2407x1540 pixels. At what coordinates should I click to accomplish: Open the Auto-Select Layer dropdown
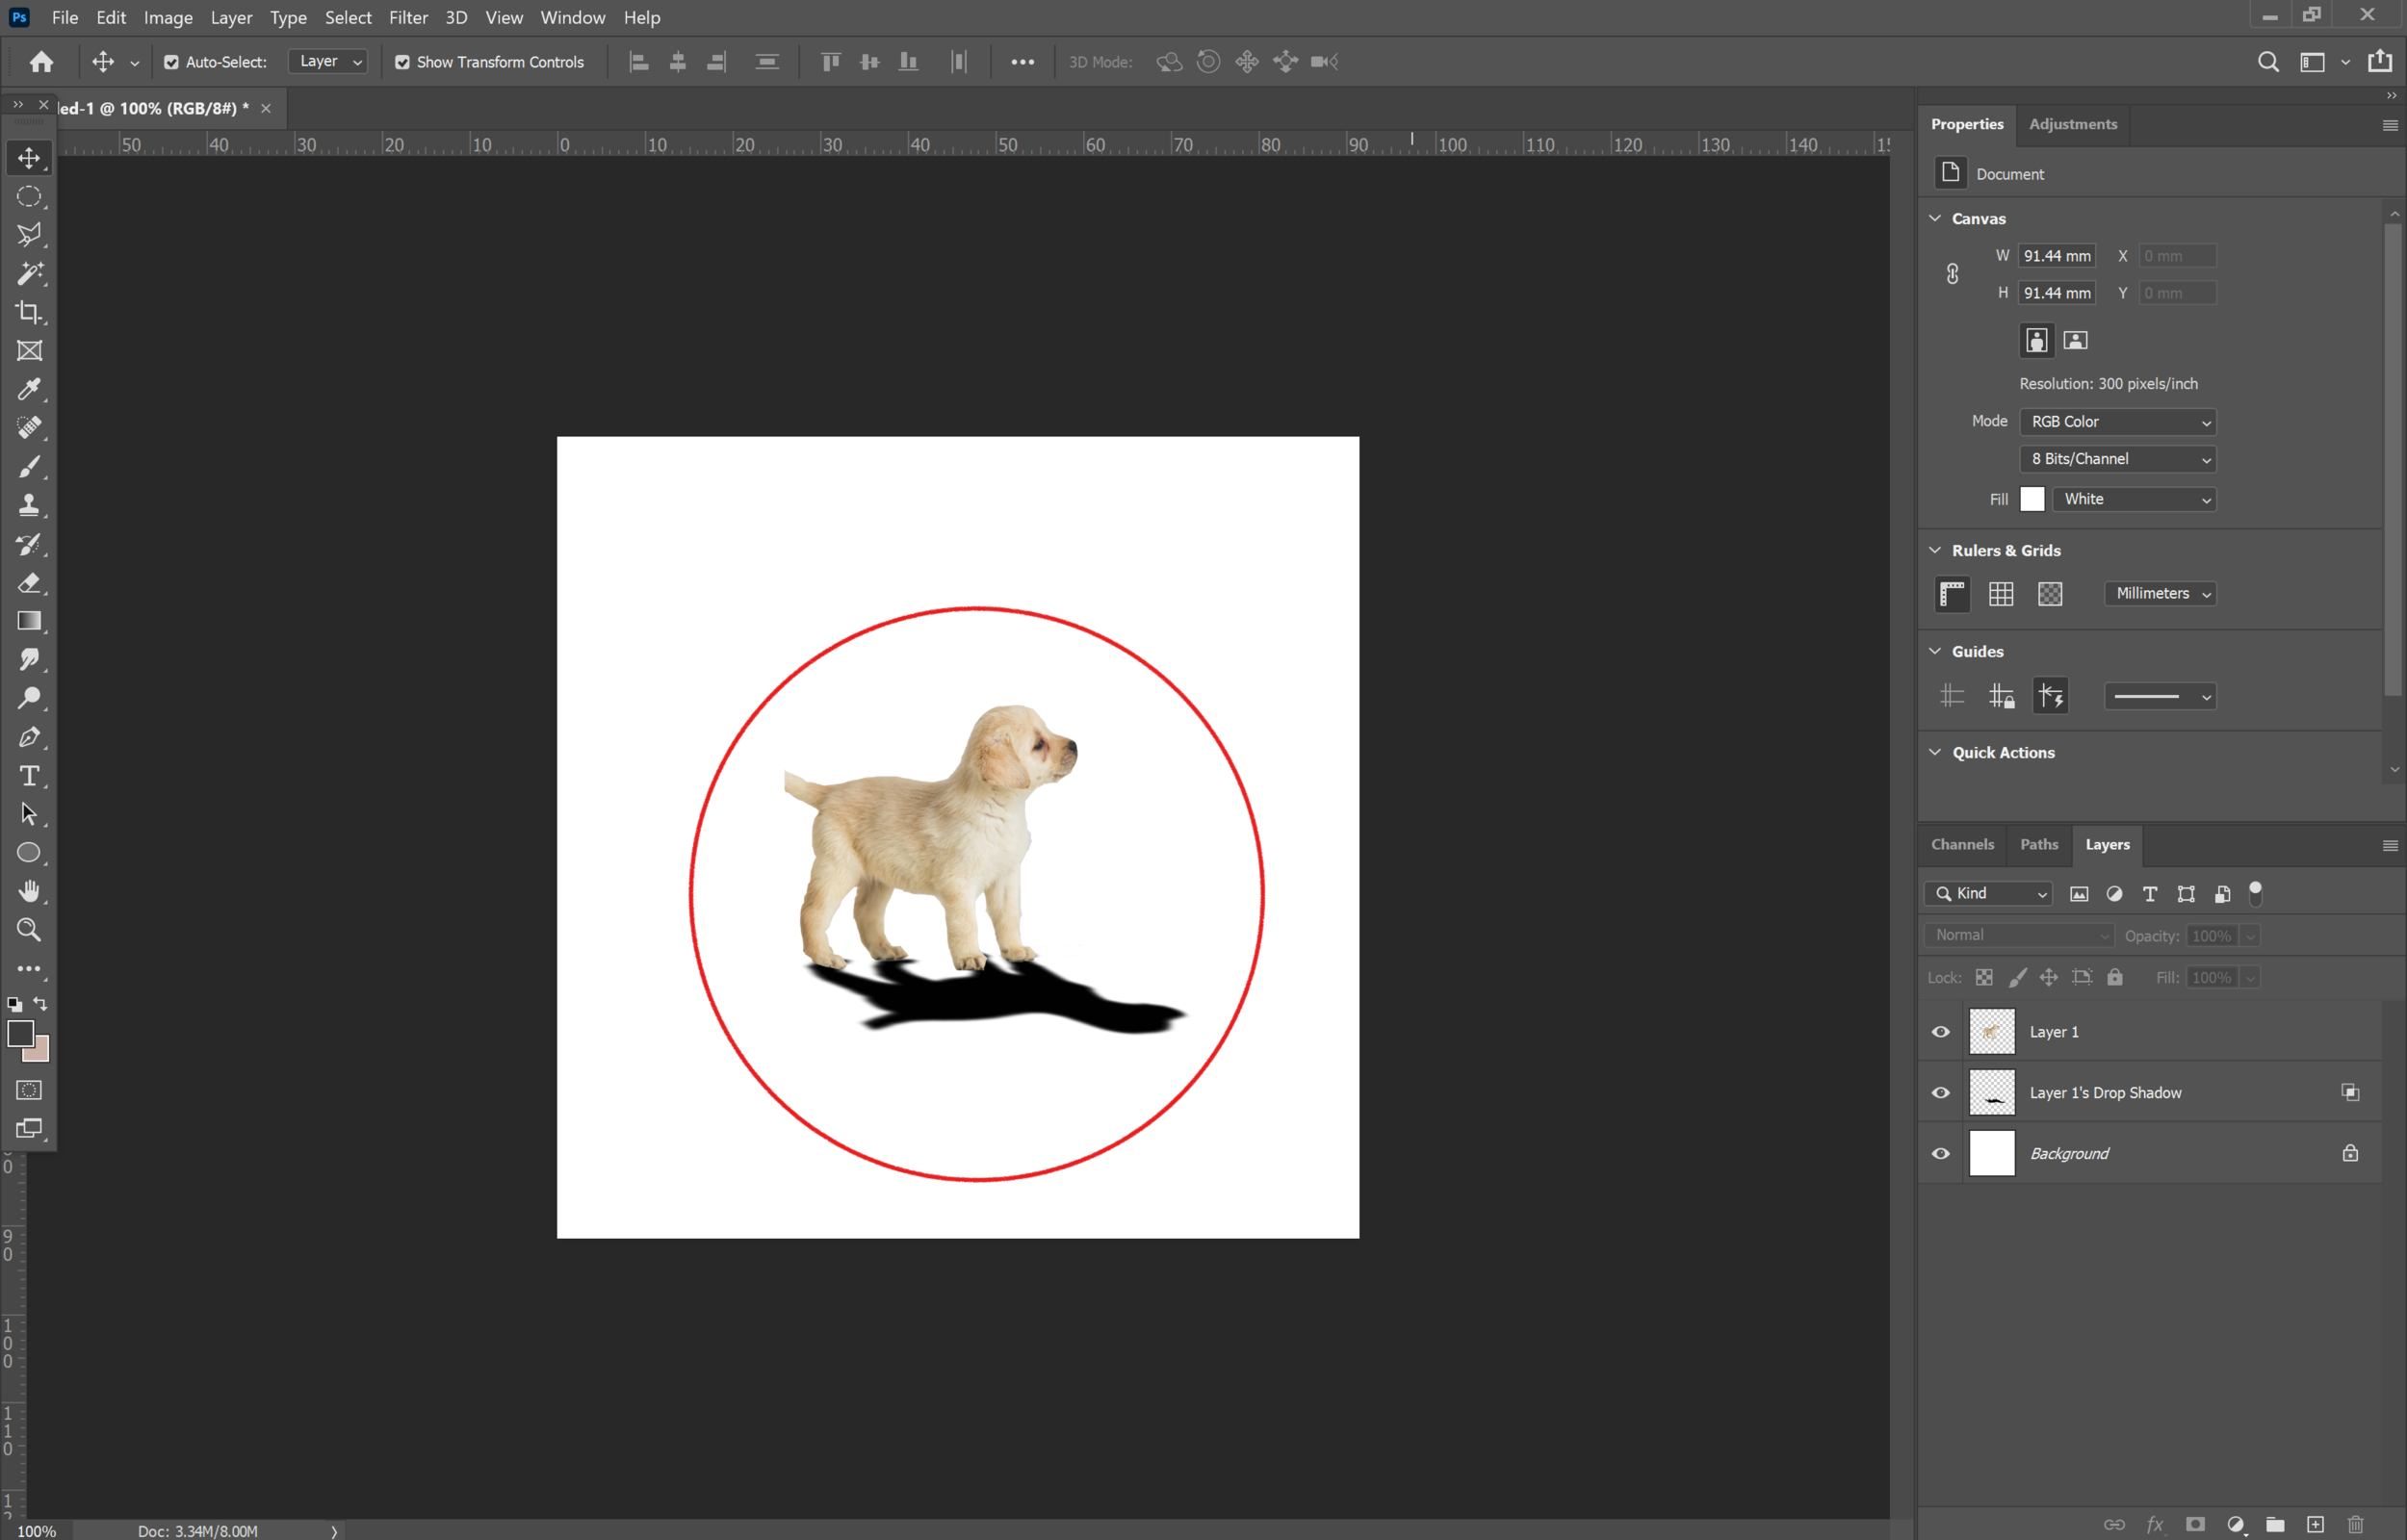coord(329,62)
